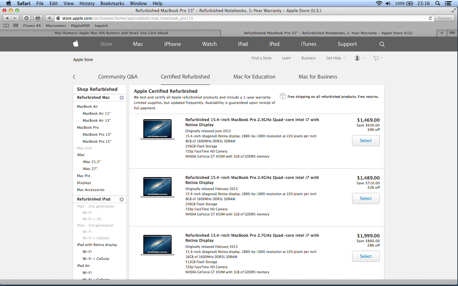Open the Apple system menu

click(x=9, y=3)
